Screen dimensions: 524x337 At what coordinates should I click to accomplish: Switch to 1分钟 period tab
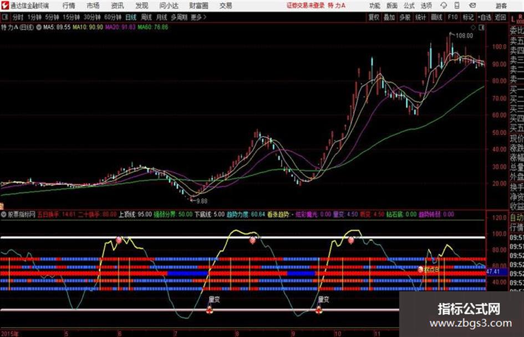34,17
